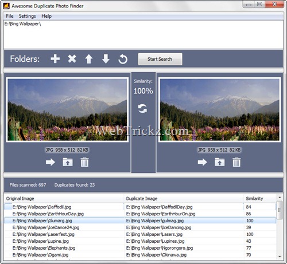Maximize the Awesome Duplicate Photo Finder window
Image resolution: width=287 pixels, height=264 pixels.
click(x=259, y=5)
